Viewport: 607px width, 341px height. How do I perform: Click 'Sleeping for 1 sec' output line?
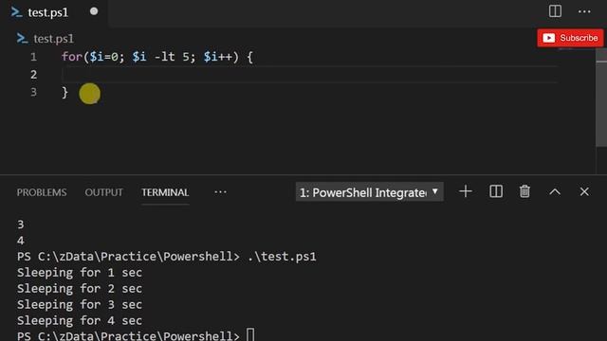pos(80,273)
